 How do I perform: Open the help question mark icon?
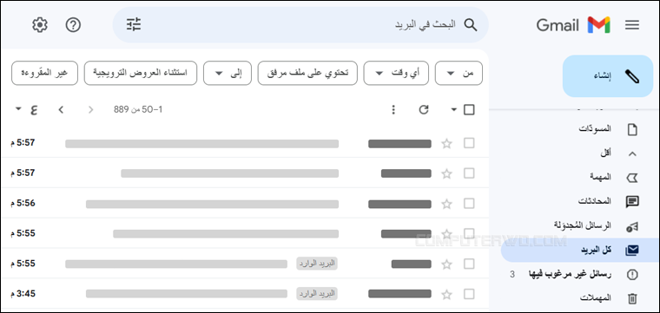[x=73, y=25]
